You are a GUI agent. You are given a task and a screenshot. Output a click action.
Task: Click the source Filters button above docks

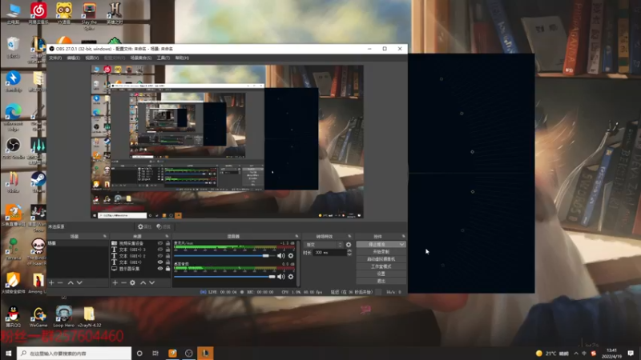coord(163,226)
